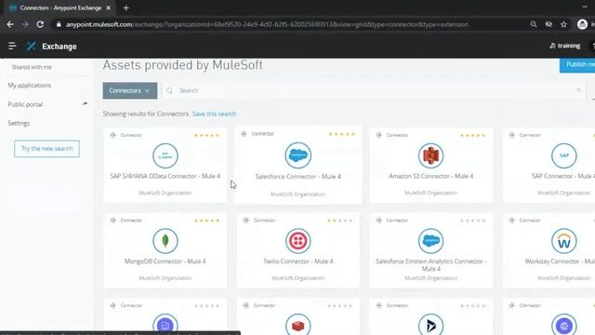This screenshot has width=595, height=335.
Task: Clear the search field with the X
Action: [x=578, y=90]
